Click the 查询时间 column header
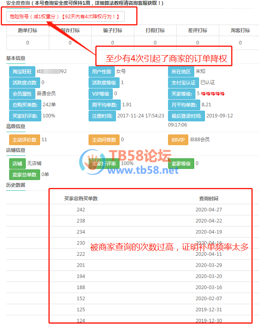 pos(209,199)
